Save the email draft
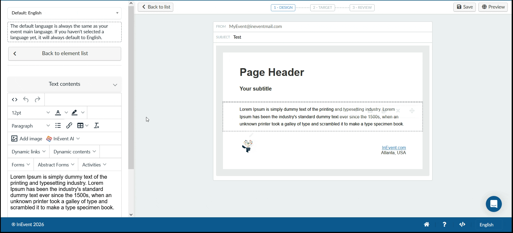 tap(465, 7)
